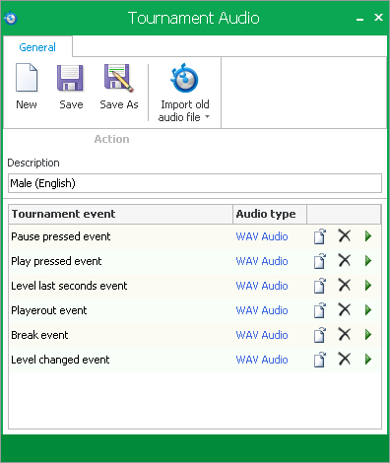This screenshot has width=390, height=463.
Task: Delete audio of Pause pressed event
Action: (x=345, y=236)
